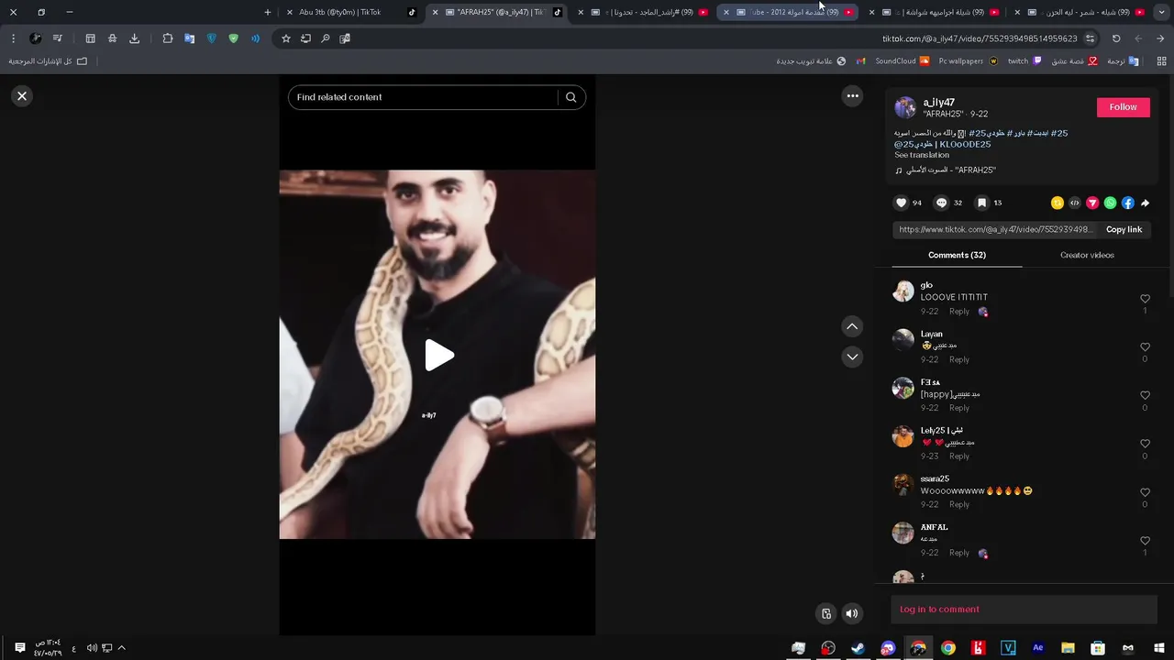Open the a_ily47 username link

[x=938, y=103]
